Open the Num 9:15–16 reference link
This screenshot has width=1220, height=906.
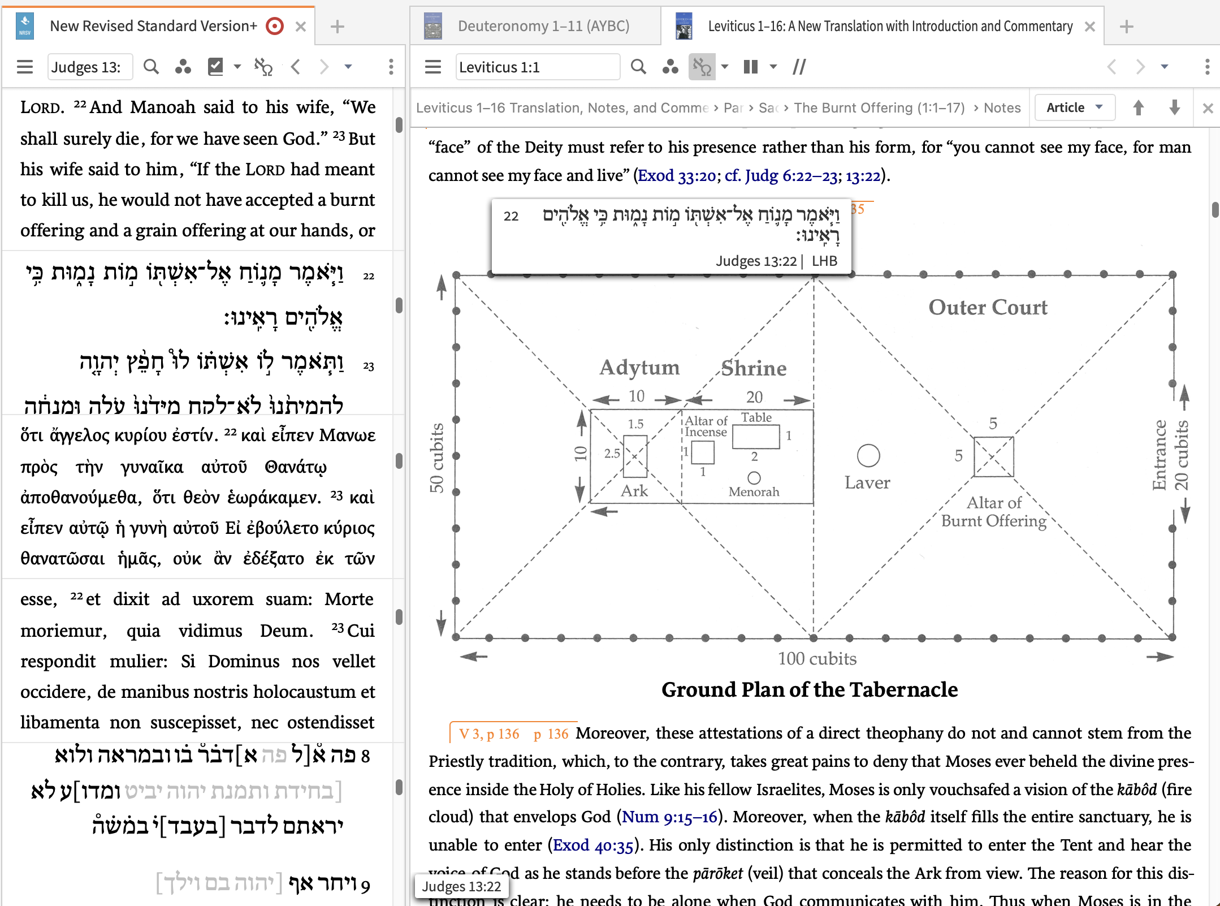[670, 817]
